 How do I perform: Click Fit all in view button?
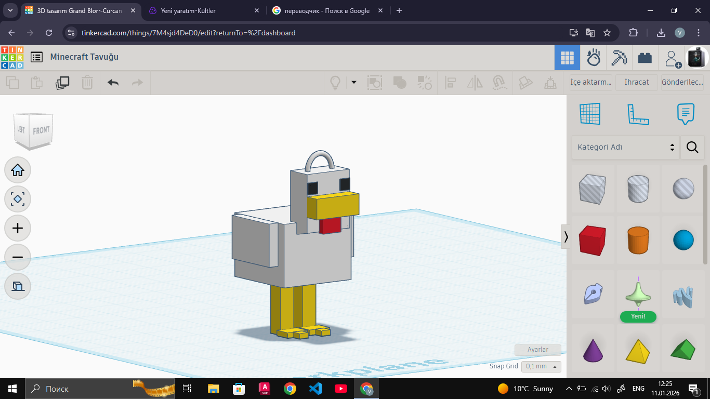(18, 199)
